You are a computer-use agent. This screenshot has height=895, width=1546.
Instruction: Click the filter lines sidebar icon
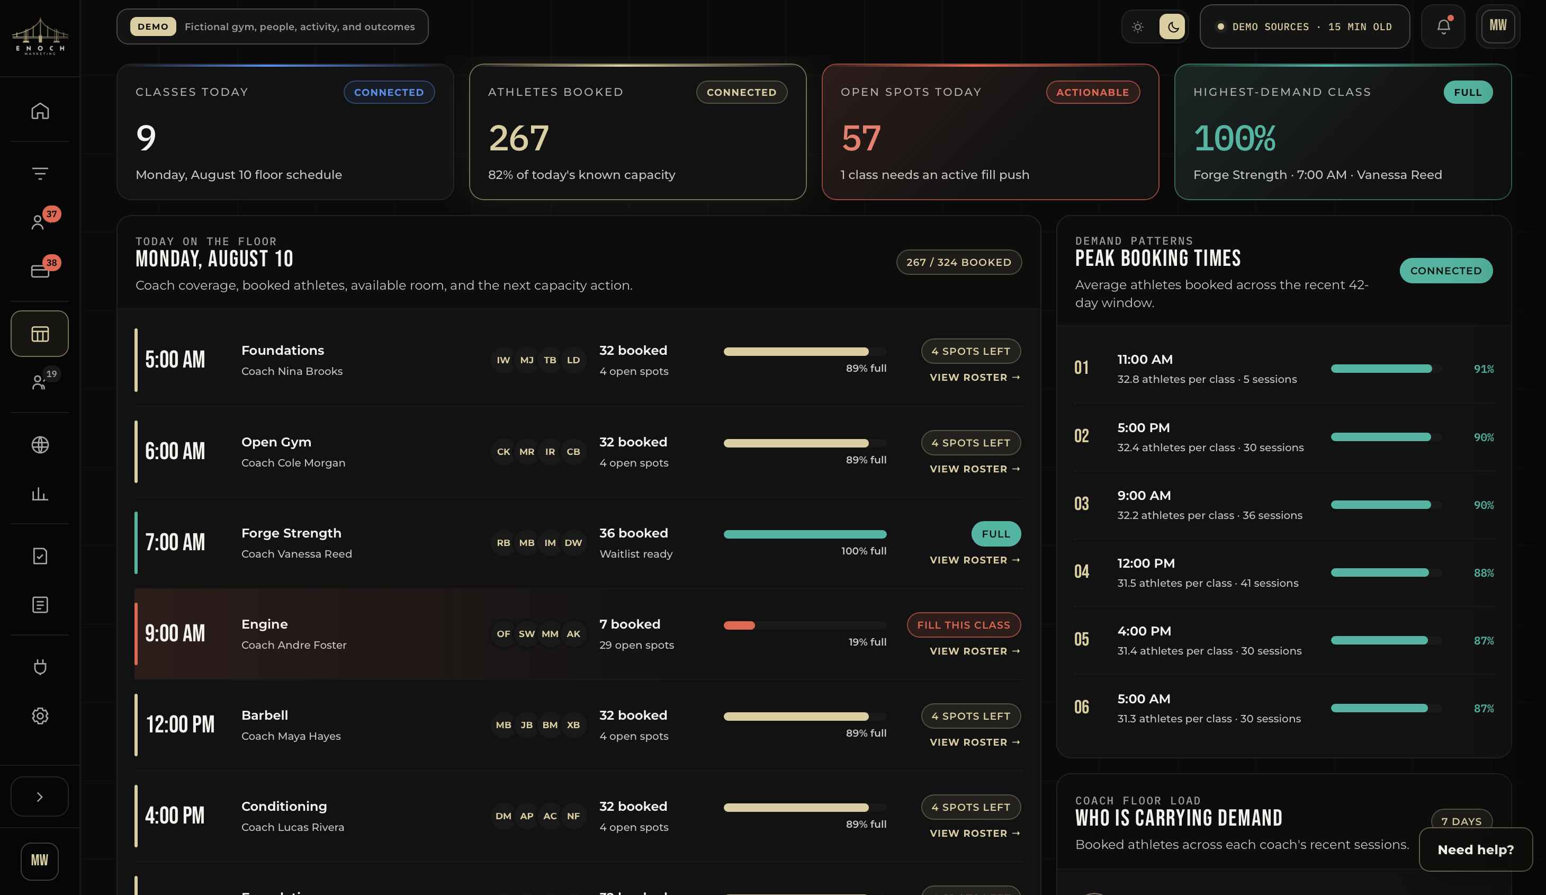(x=40, y=174)
